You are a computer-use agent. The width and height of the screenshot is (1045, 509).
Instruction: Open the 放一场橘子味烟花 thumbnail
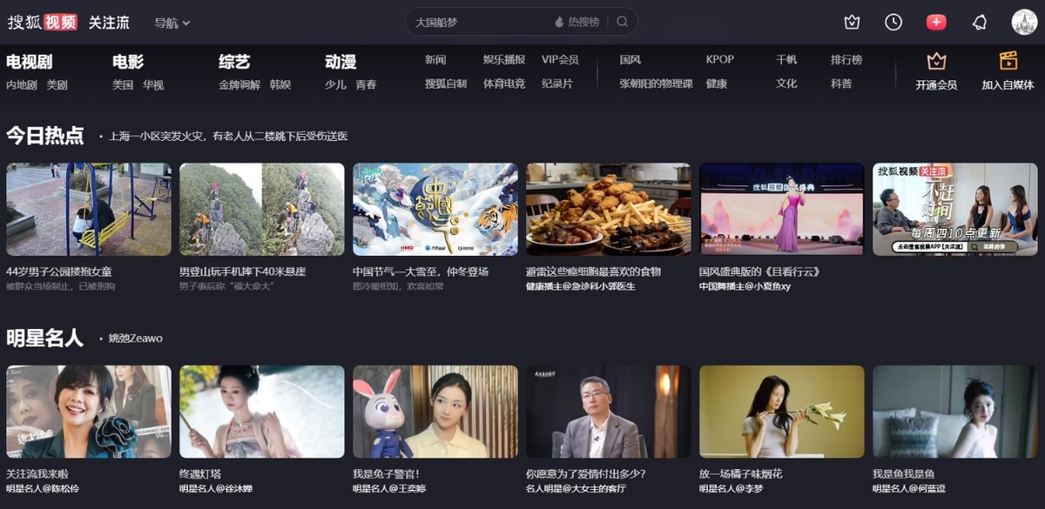click(x=782, y=412)
